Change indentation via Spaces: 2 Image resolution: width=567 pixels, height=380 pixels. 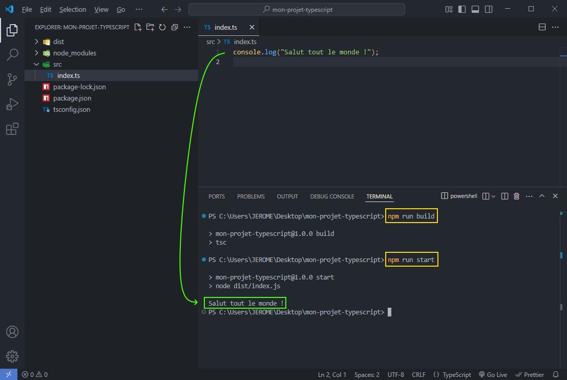(x=367, y=374)
